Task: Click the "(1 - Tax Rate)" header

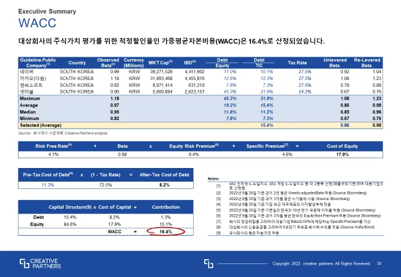Action: [x=105, y=175]
